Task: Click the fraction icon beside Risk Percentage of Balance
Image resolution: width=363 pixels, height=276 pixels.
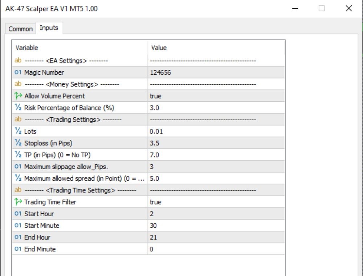Action: [18, 108]
